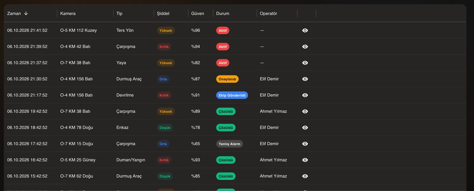
Task: Sort by the Güven column header
Action: coord(198,14)
